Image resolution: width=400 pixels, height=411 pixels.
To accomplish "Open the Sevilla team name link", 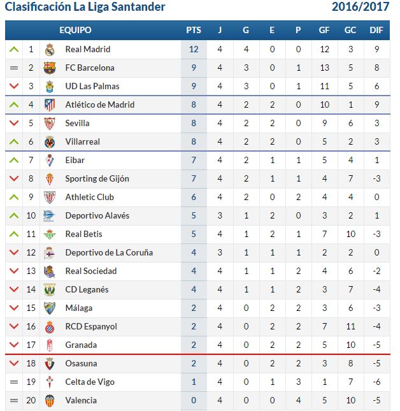I will [x=77, y=123].
